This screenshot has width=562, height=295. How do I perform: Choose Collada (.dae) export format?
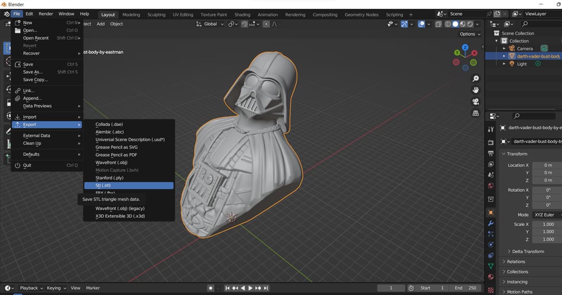(129, 124)
